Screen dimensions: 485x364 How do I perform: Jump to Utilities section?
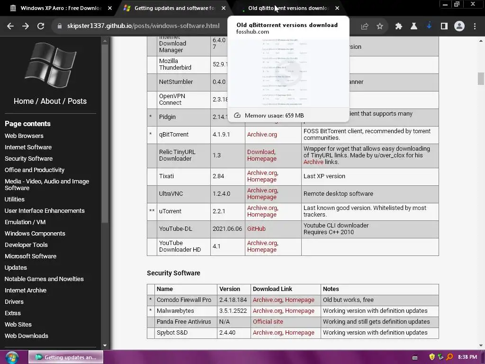(x=15, y=200)
